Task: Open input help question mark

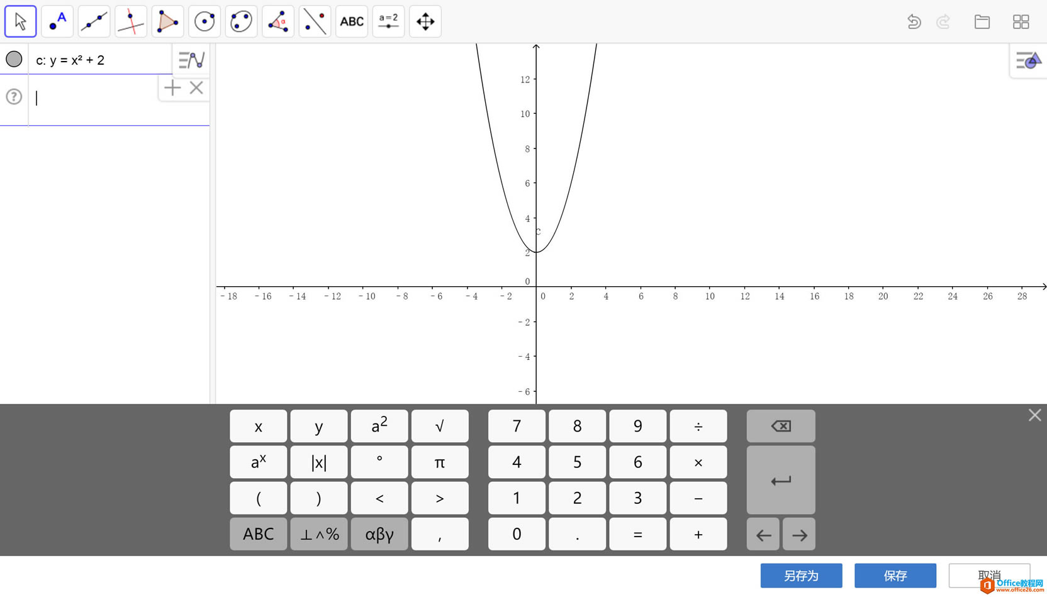Action: (x=14, y=96)
